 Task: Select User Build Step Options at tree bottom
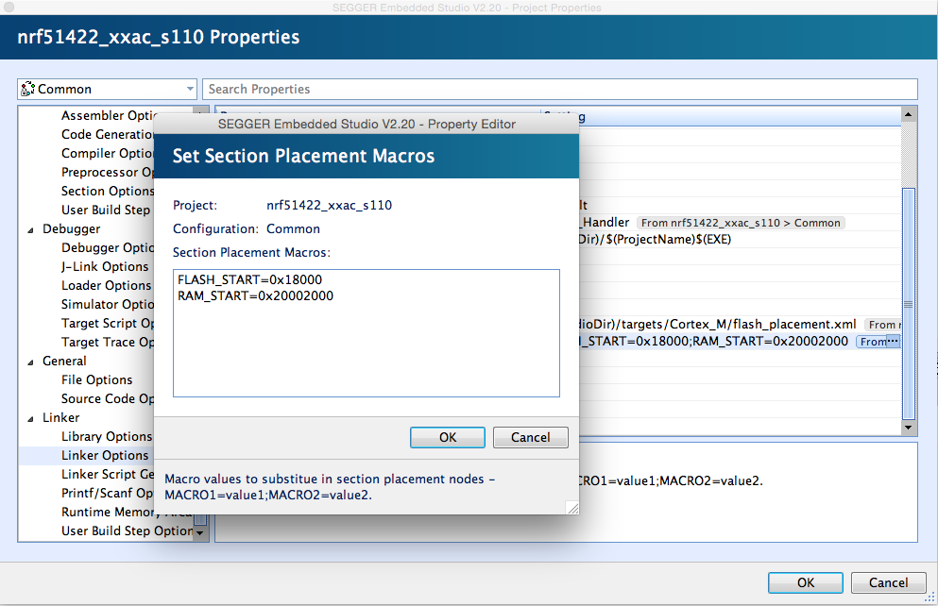tap(127, 530)
